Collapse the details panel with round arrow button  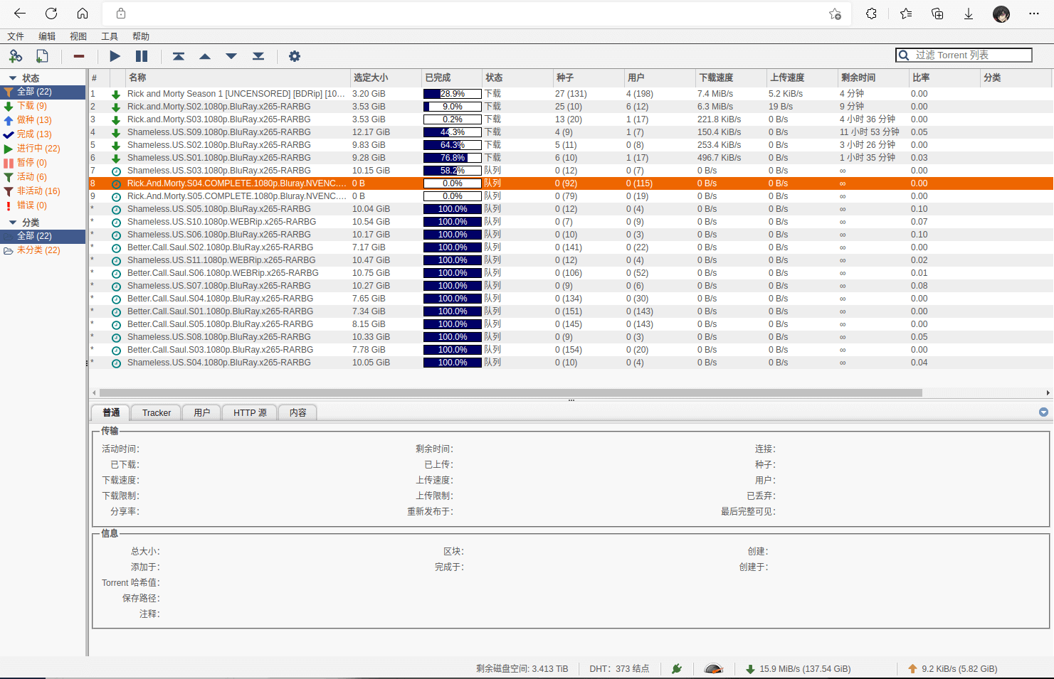point(1043,412)
